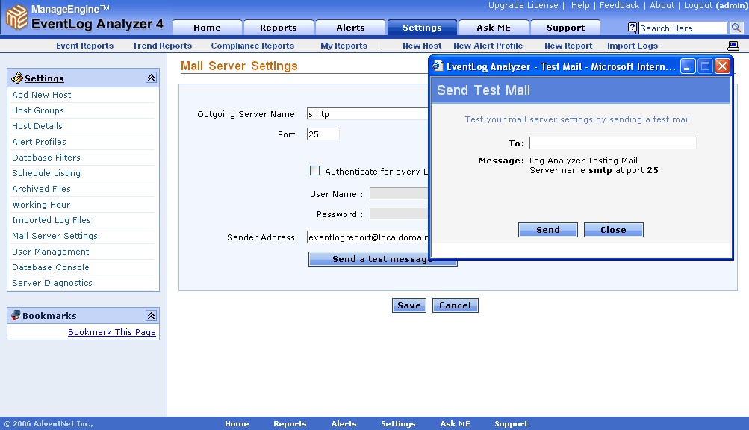Click the New Alert Profile link
Screen dimensions: 749x430
[488, 46]
